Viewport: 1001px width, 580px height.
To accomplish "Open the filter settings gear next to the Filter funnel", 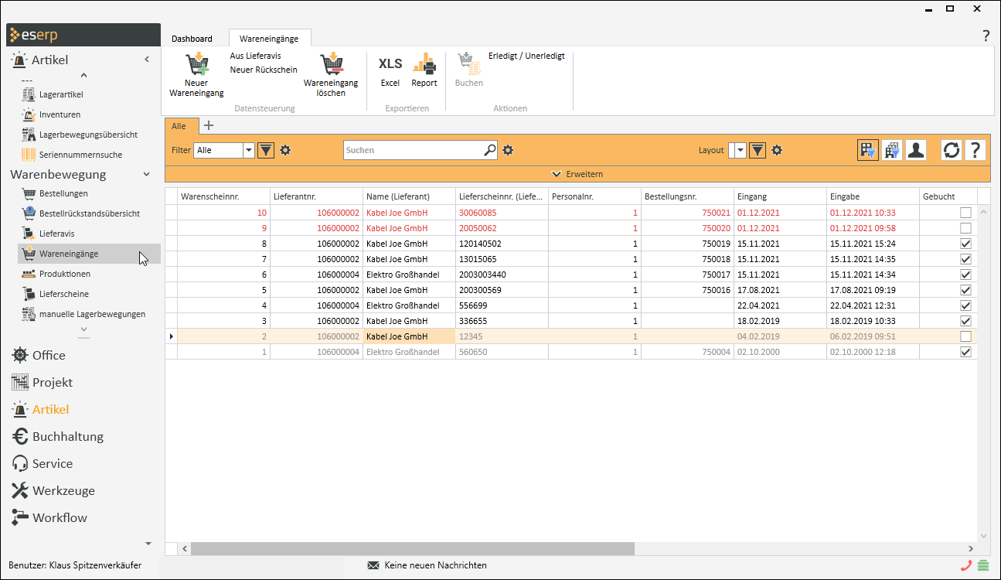I will point(285,150).
